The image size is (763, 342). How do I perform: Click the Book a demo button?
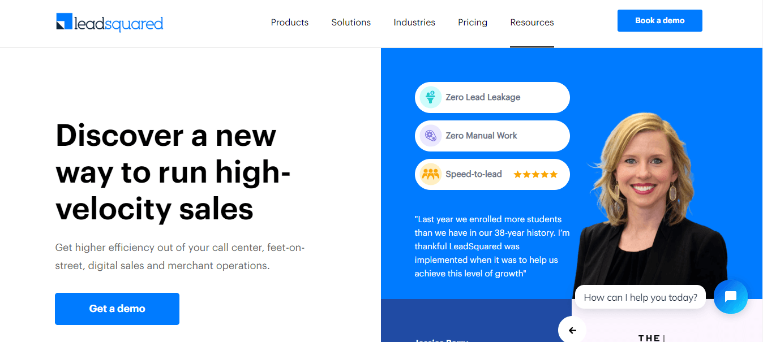[x=659, y=20]
